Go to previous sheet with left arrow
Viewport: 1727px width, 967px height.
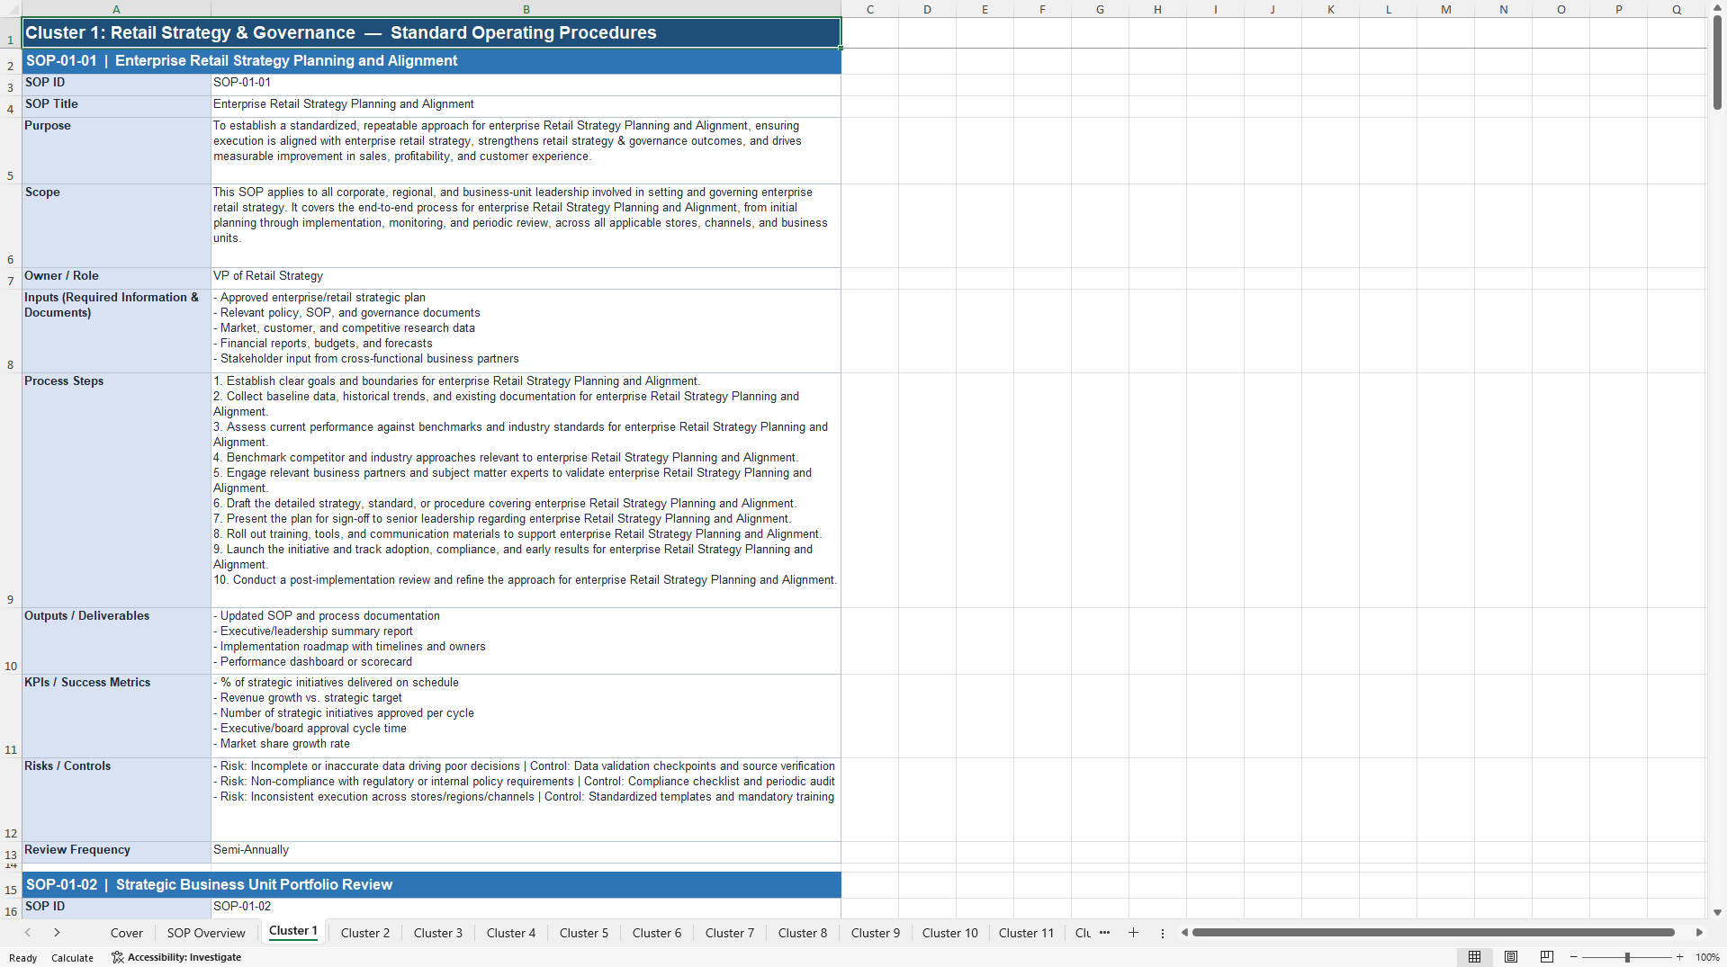pos(28,933)
